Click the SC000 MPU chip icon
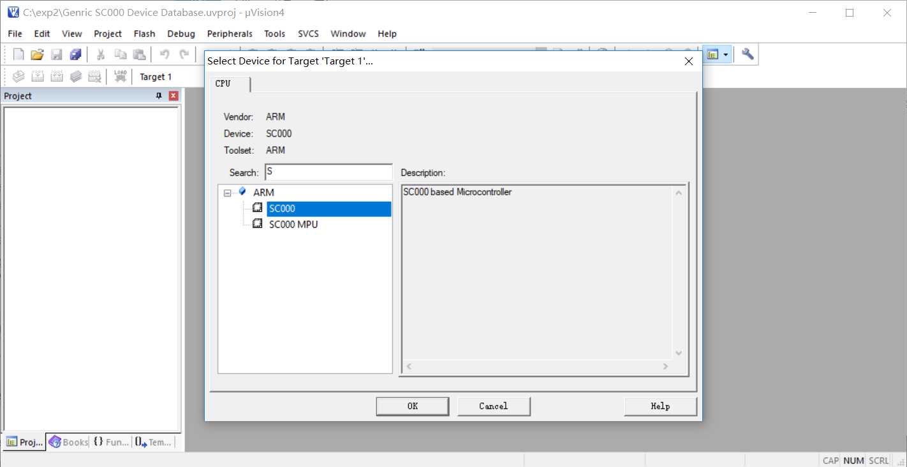 (257, 224)
